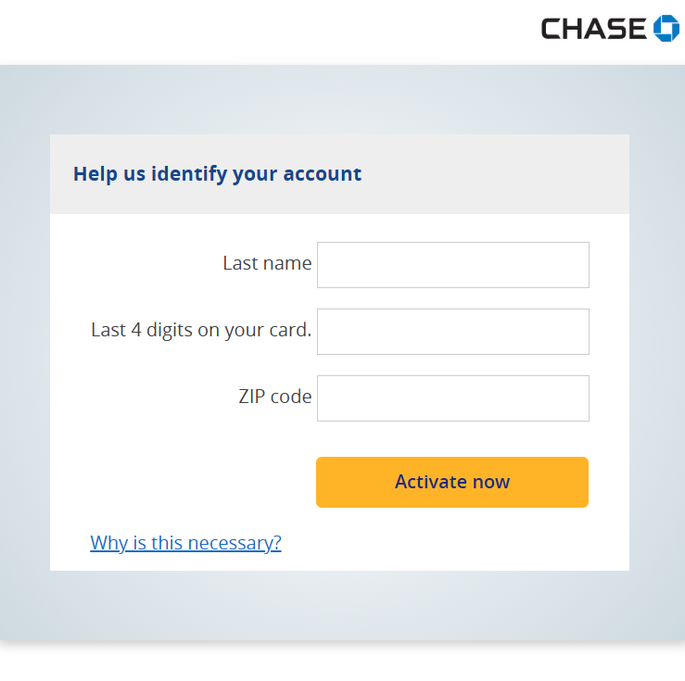The height and width of the screenshot is (681, 685).
Task: Click the card's last 4 digits field
Action: [452, 332]
